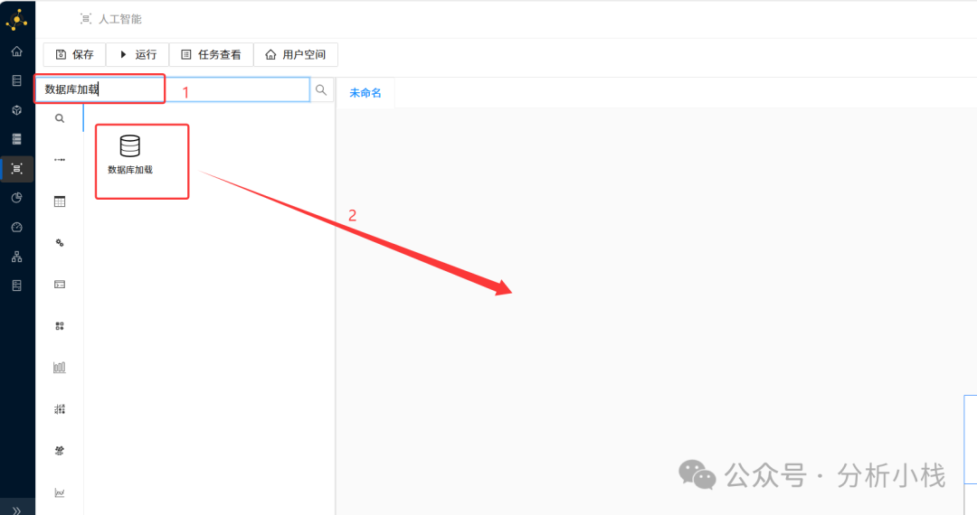The height and width of the screenshot is (515, 977).
Task: Open the pie chart icon in dark sidebar
Action: (x=17, y=198)
